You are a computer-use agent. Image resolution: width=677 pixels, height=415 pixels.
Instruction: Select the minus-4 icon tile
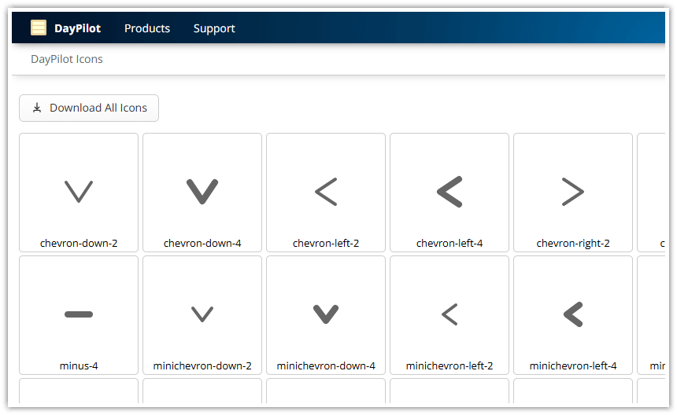click(x=79, y=314)
